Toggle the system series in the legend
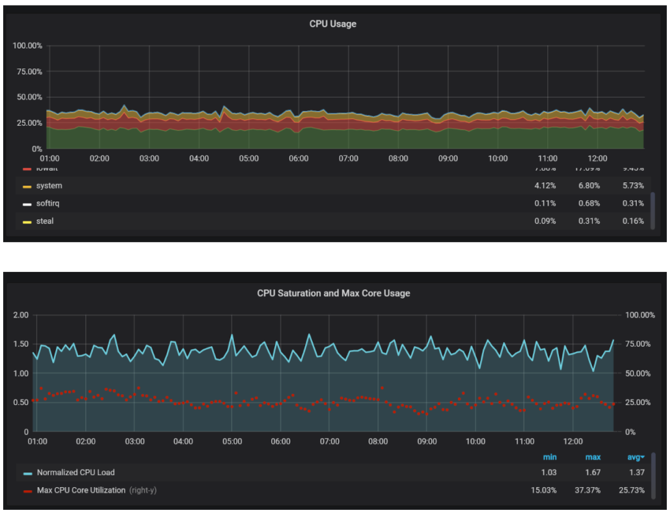Viewport: 670px width, 513px height. coord(49,186)
